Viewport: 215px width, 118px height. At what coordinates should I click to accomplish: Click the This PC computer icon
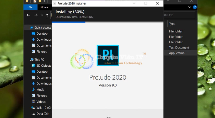click(x=32, y=60)
